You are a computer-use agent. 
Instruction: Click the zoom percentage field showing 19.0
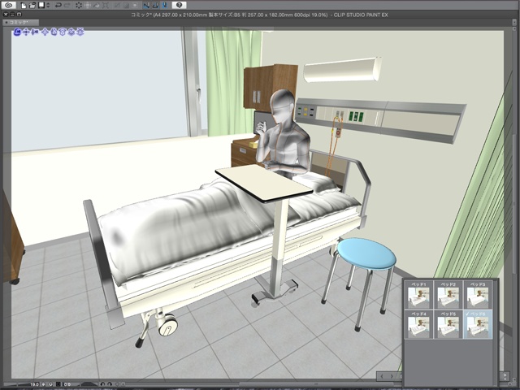pos(34,384)
